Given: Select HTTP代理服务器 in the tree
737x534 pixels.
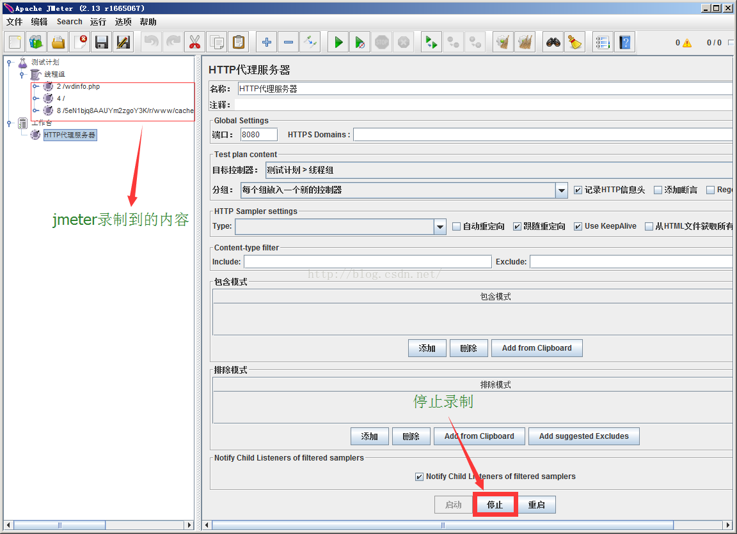Looking at the screenshot, I should [70, 135].
